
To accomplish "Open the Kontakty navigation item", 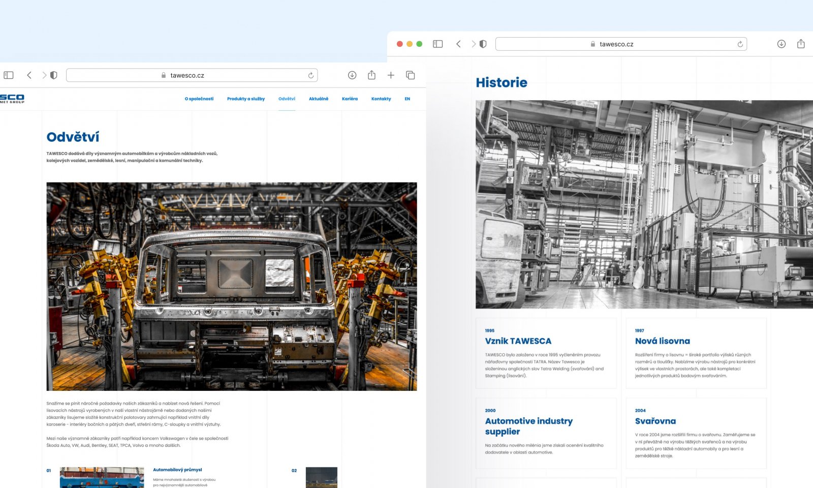I will click(x=381, y=99).
